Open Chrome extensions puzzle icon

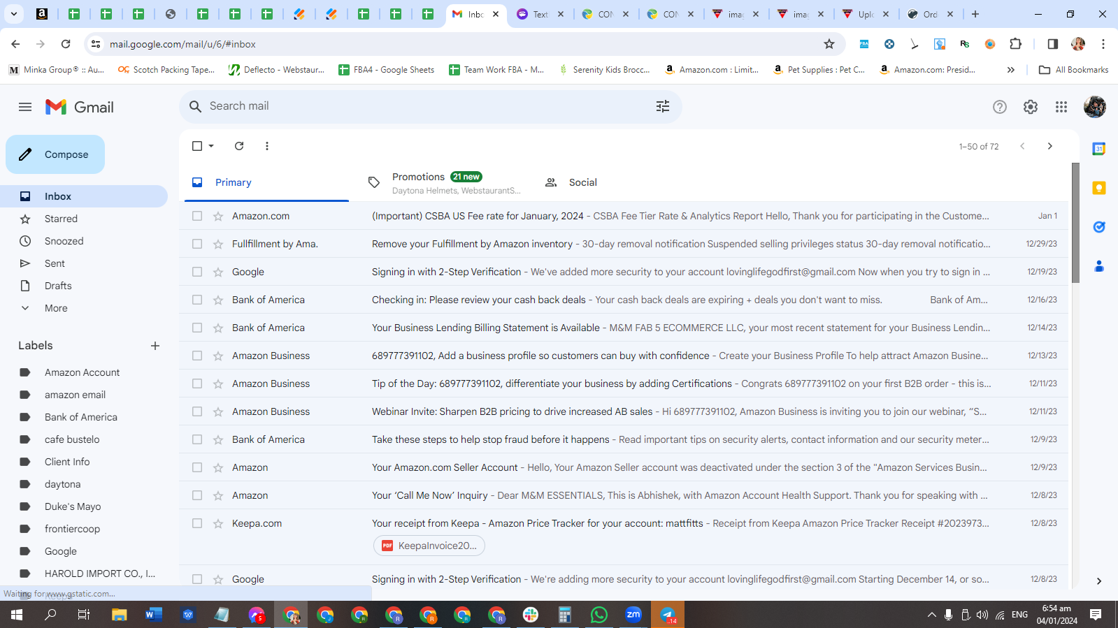coord(1016,44)
